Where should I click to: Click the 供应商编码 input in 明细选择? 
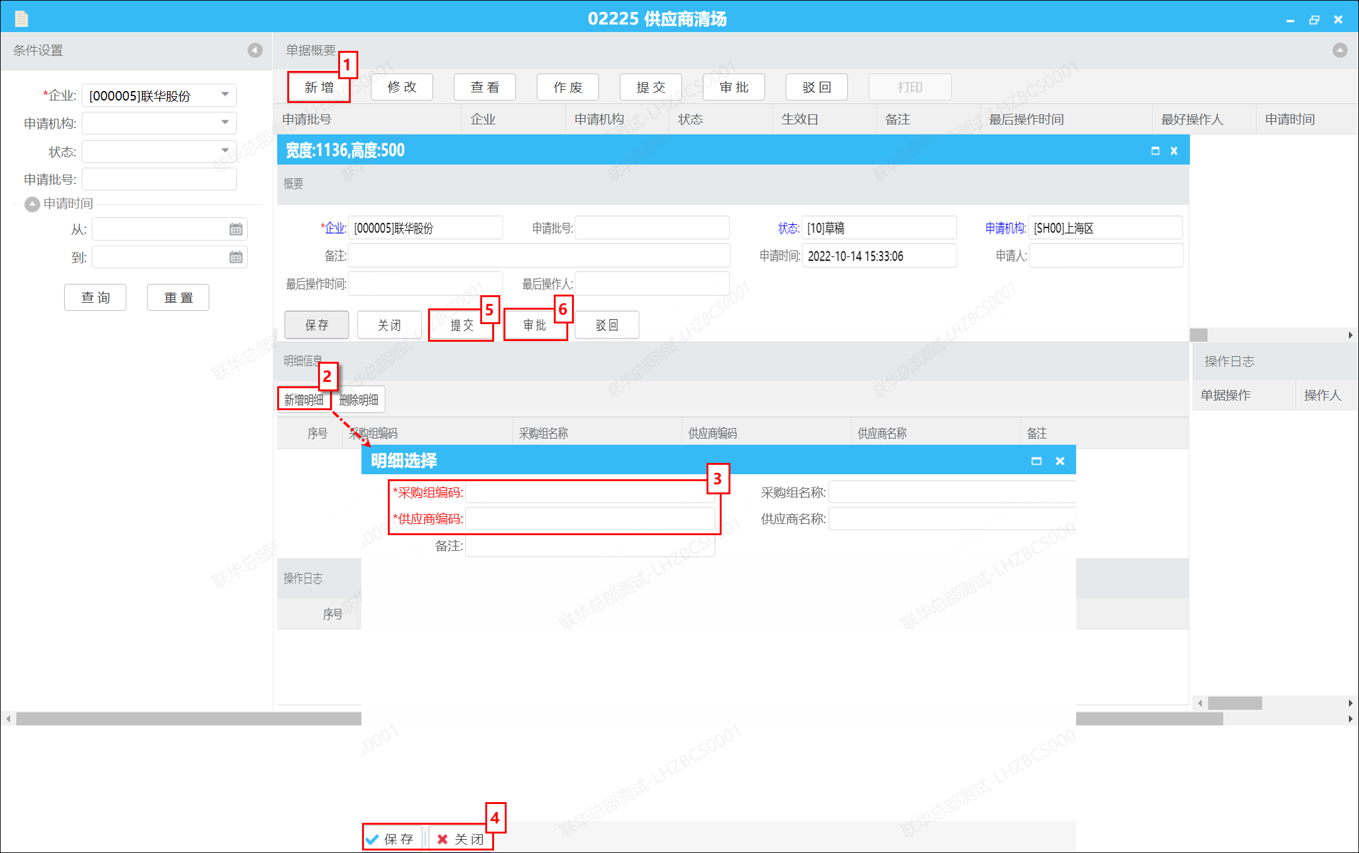pos(590,519)
